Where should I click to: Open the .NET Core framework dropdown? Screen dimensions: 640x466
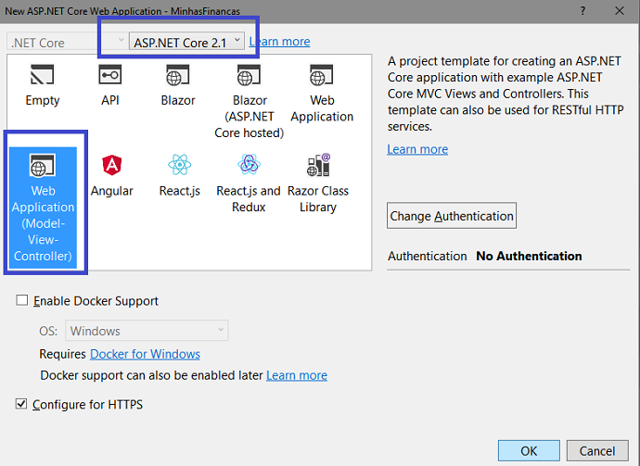66,42
